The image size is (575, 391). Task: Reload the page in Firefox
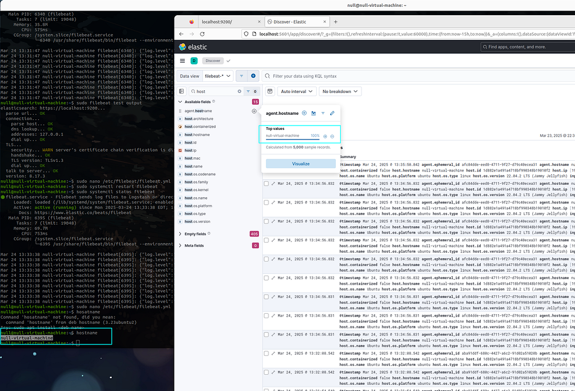tap(202, 34)
